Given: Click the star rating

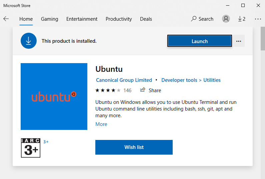Looking at the screenshot, I should 108,90.
